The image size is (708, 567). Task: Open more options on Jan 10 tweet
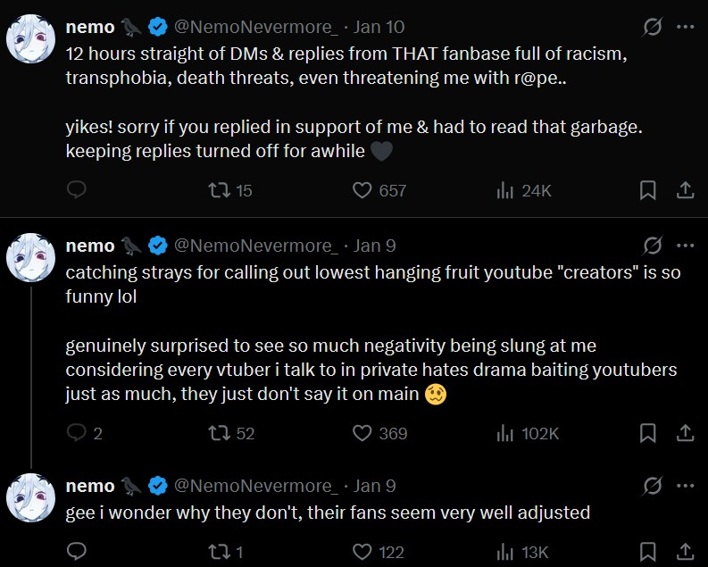pyautogui.click(x=685, y=28)
